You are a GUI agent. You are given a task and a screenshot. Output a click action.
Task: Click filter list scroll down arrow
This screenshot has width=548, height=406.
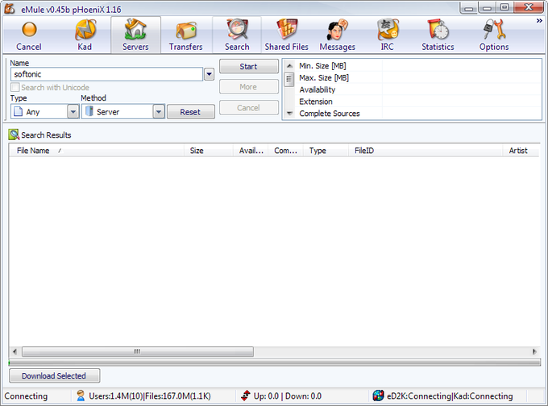[289, 114]
